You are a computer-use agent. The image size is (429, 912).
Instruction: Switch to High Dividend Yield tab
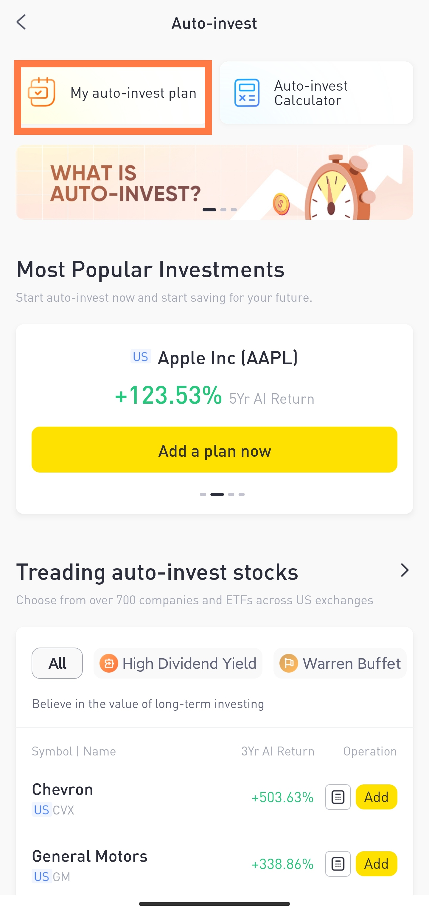[x=189, y=663]
